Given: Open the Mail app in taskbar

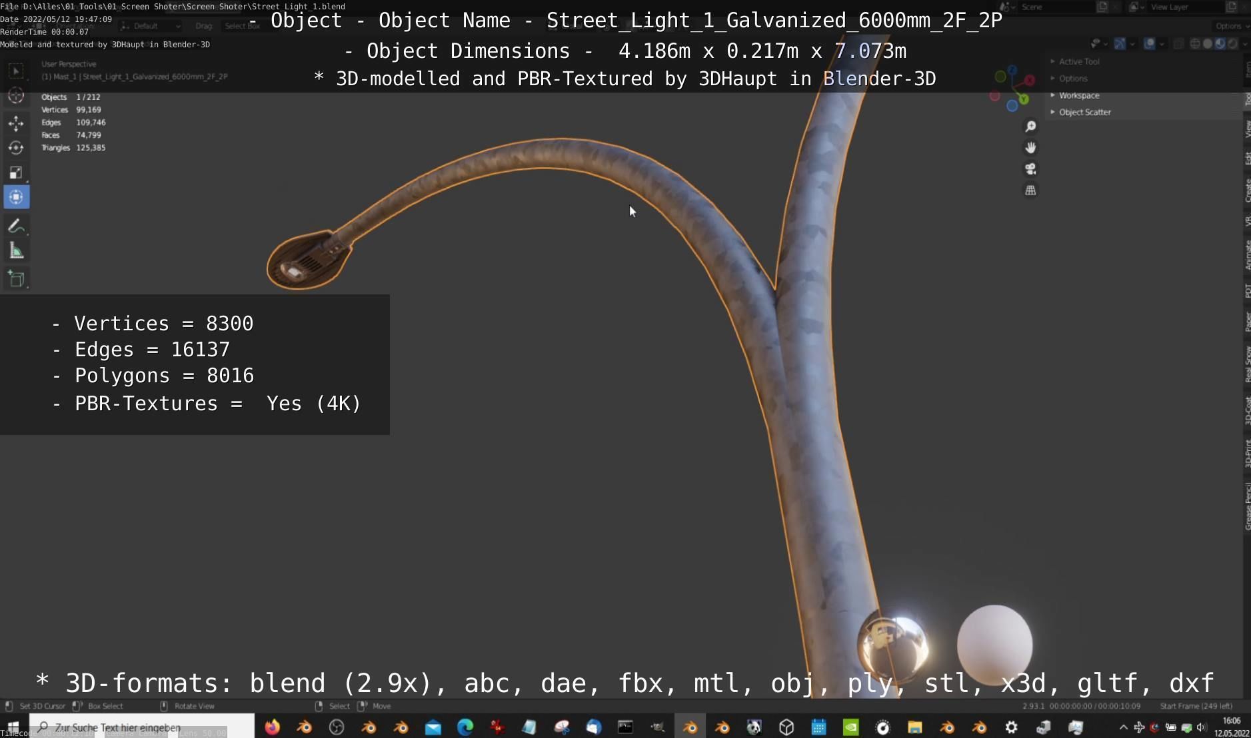Looking at the screenshot, I should click(x=433, y=727).
